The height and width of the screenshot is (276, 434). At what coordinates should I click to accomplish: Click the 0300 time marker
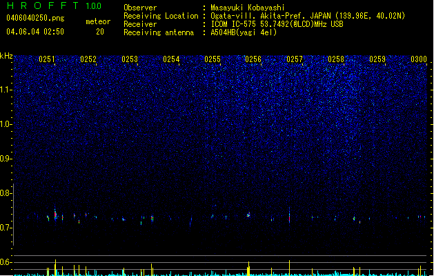coord(419,59)
